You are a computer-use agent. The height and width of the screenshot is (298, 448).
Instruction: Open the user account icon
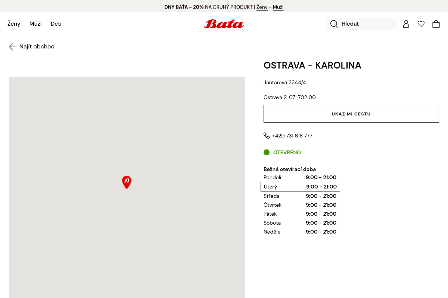(406, 24)
